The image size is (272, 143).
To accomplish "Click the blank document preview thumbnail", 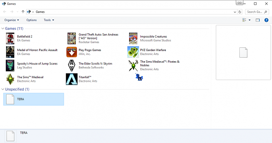I will point(243,52).
